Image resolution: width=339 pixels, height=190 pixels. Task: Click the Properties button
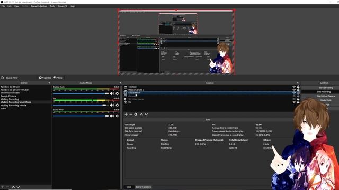pyautogui.click(x=45, y=78)
